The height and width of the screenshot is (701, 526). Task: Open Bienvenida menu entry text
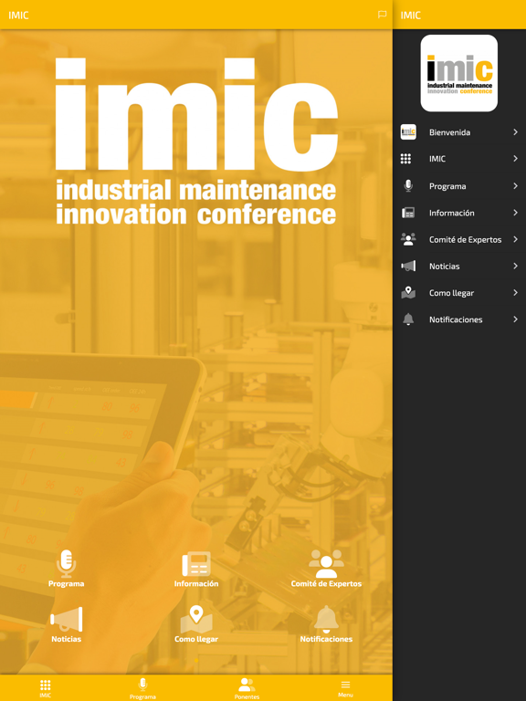pyautogui.click(x=449, y=132)
